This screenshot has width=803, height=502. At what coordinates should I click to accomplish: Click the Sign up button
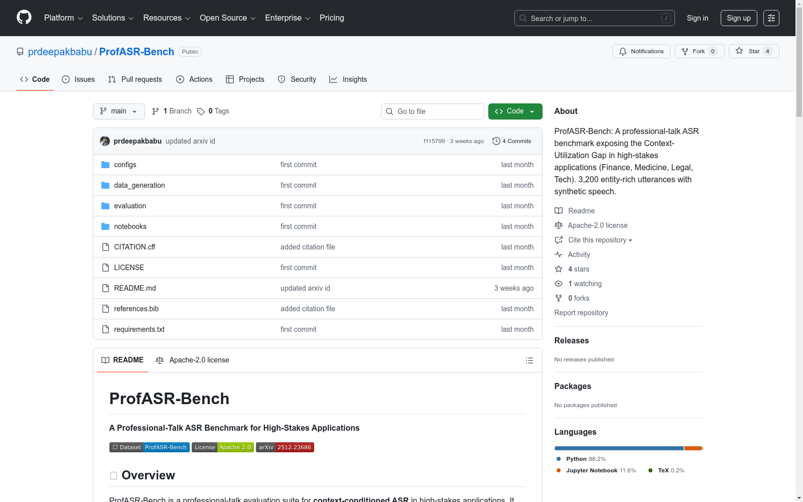739,18
